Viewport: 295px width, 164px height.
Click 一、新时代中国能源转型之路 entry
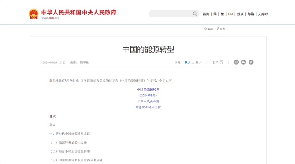click(70, 134)
